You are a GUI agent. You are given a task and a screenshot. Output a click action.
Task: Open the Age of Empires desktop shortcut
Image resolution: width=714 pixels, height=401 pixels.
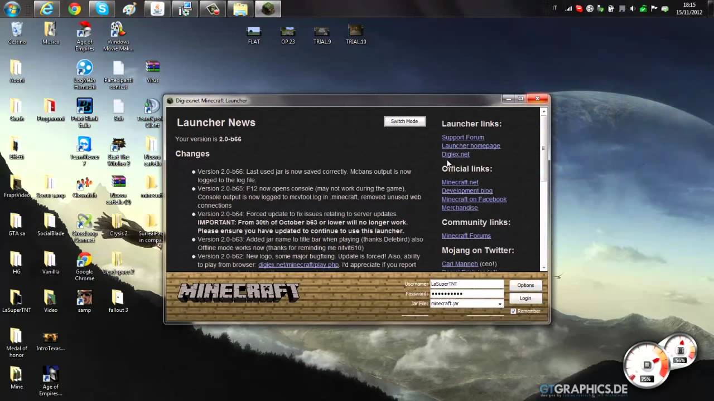[x=84, y=37]
